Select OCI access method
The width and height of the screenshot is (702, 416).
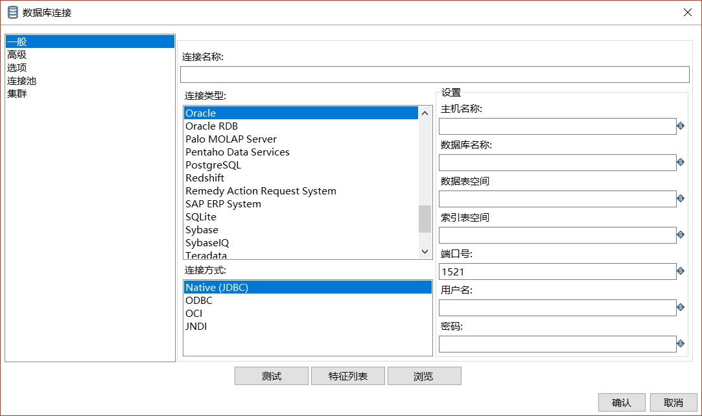click(x=308, y=313)
